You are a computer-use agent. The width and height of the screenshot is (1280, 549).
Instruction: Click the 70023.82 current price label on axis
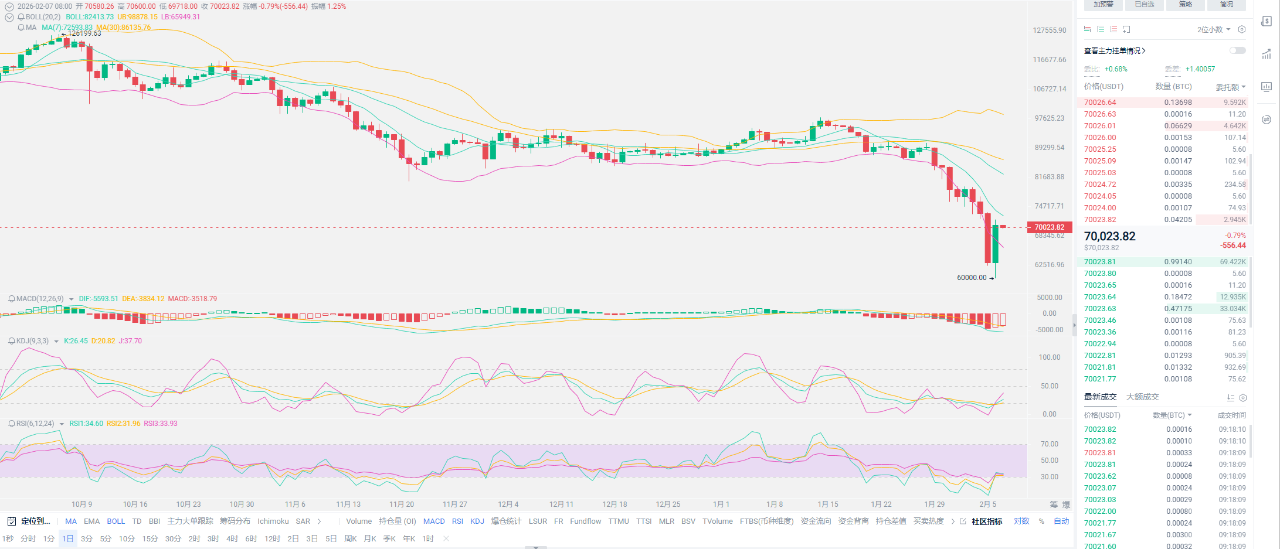click(1049, 227)
